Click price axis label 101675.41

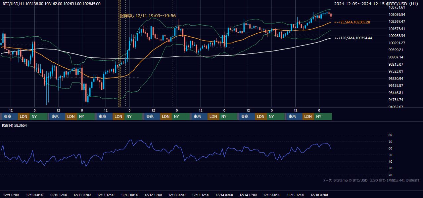click(397, 29)
